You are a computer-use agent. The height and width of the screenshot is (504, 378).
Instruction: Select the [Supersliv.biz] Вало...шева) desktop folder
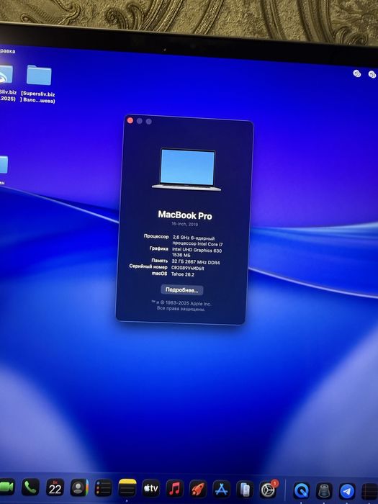click(39, 84)
